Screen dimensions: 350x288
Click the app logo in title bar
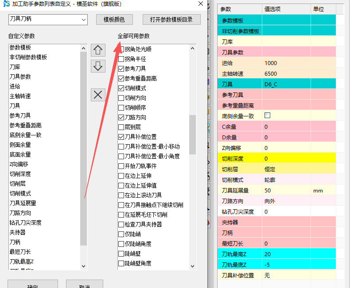click(7, 4)
